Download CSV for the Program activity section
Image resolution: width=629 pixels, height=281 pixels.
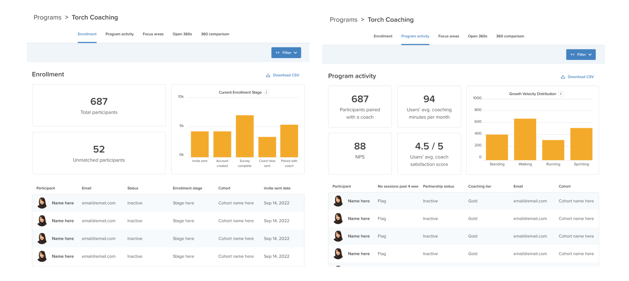577,77
